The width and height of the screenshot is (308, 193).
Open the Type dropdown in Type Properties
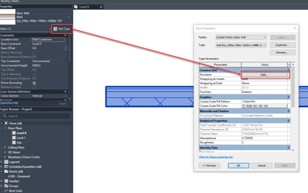tap(265, 45)
